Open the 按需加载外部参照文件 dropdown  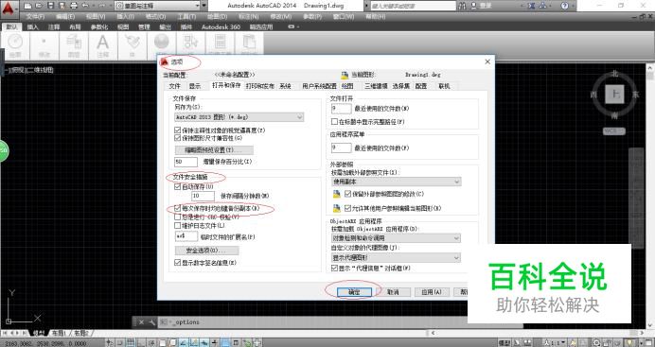click(x=396, y=182)
